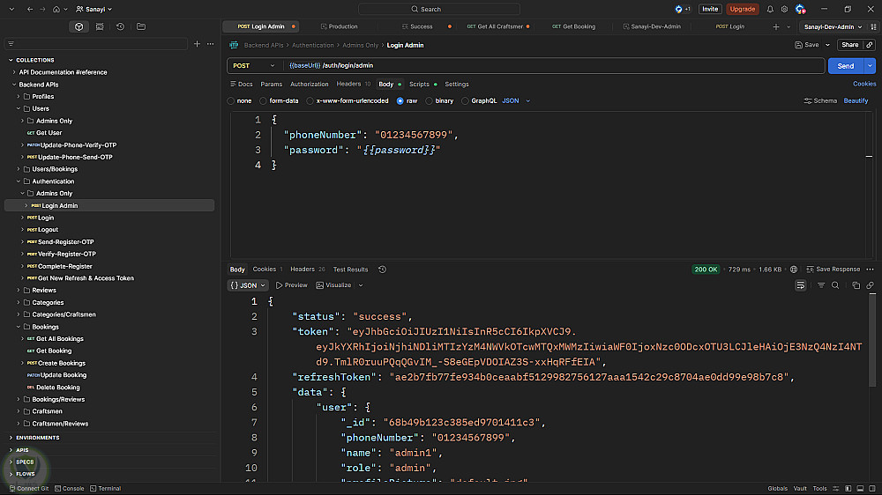This screenshot has height=495, width=882.
Task: Open the Authorization tab of the request
Action: point(309,85)
